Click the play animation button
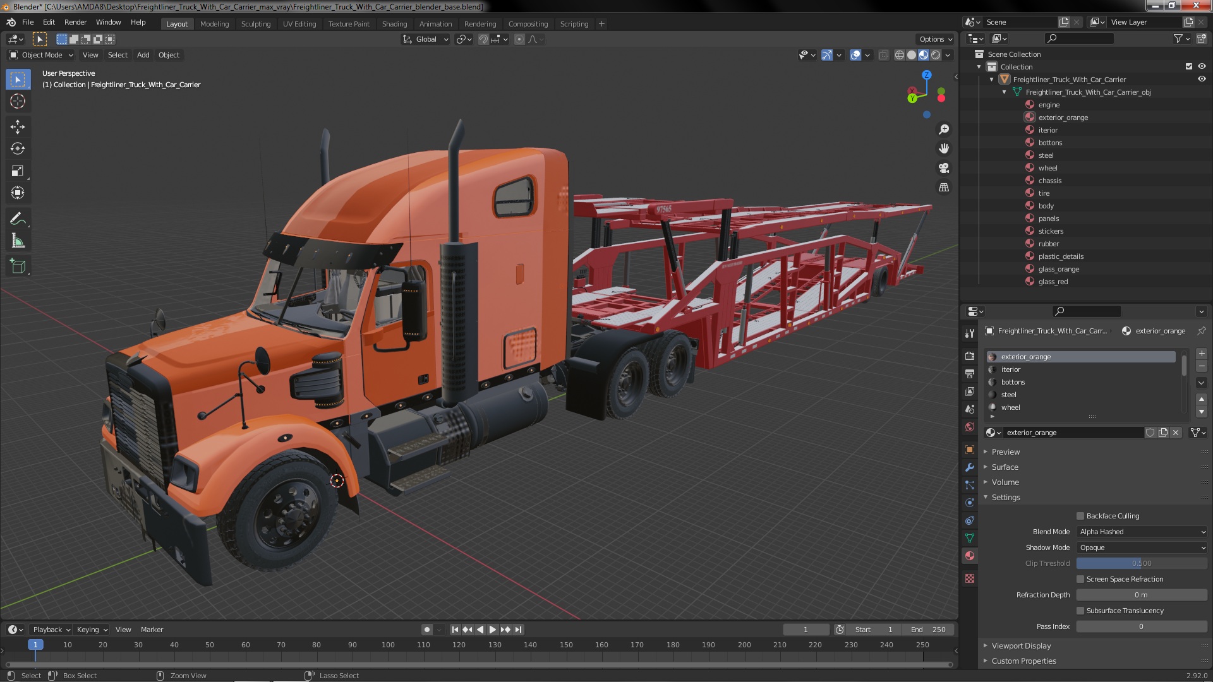1213x682 pixels. [x=493, y=630]
